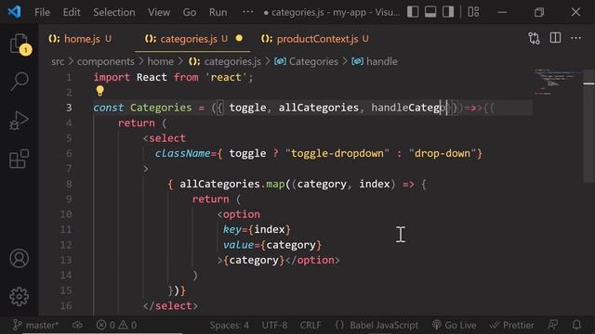Open the Explorer view in activity bar
This screenshot has width=595, height=334.
pyautogui.click(x=19, y=44)
